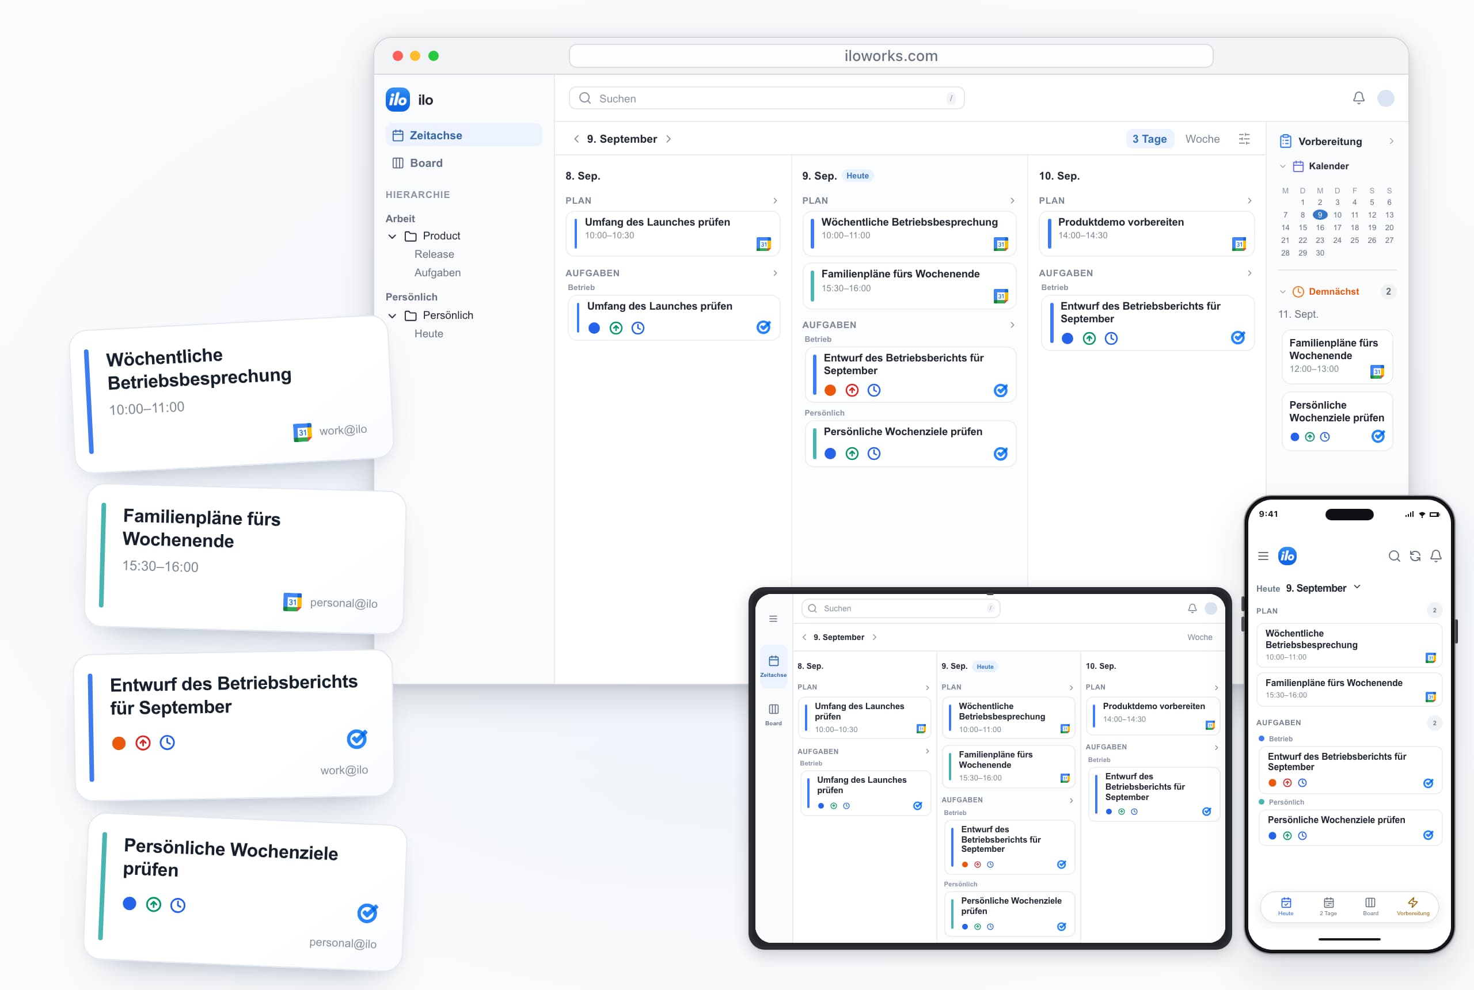Image resolution: width=1474 pixels, height=990 pixels.
Task: Click blue status dot on 8. Sep. Umfang task
Action: (x=594, y=328)
